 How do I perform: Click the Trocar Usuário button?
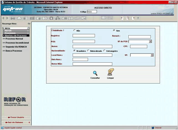16,117
